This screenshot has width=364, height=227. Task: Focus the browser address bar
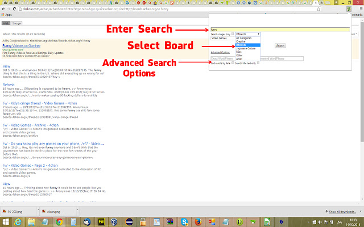[x=167, y=9]
